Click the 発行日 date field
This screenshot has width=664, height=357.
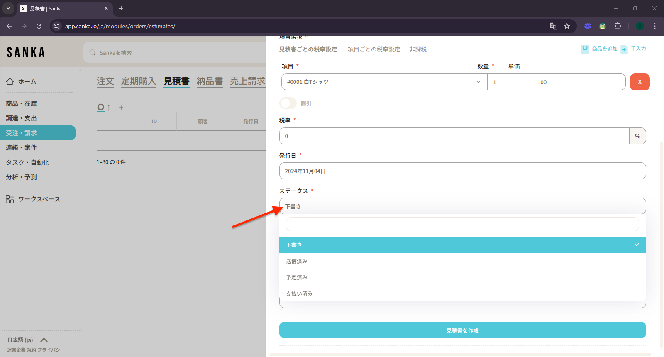pyautogui.click(x=462, y=171)
